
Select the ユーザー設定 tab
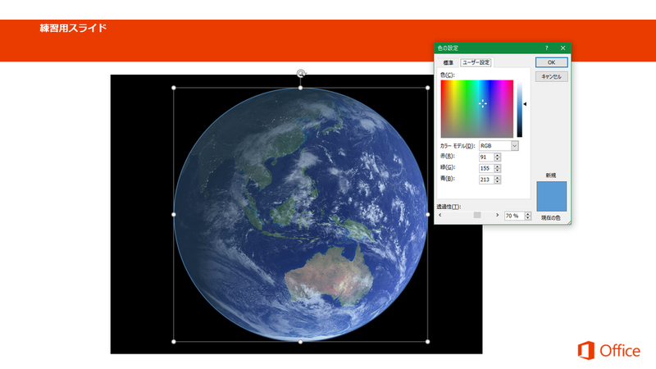point(476,62)
